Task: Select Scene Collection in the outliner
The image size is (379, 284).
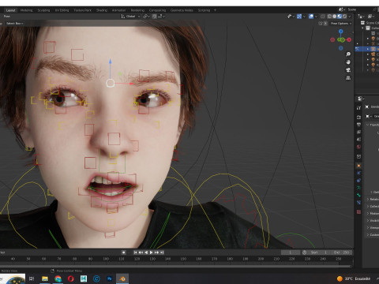Action: [370, 23]
